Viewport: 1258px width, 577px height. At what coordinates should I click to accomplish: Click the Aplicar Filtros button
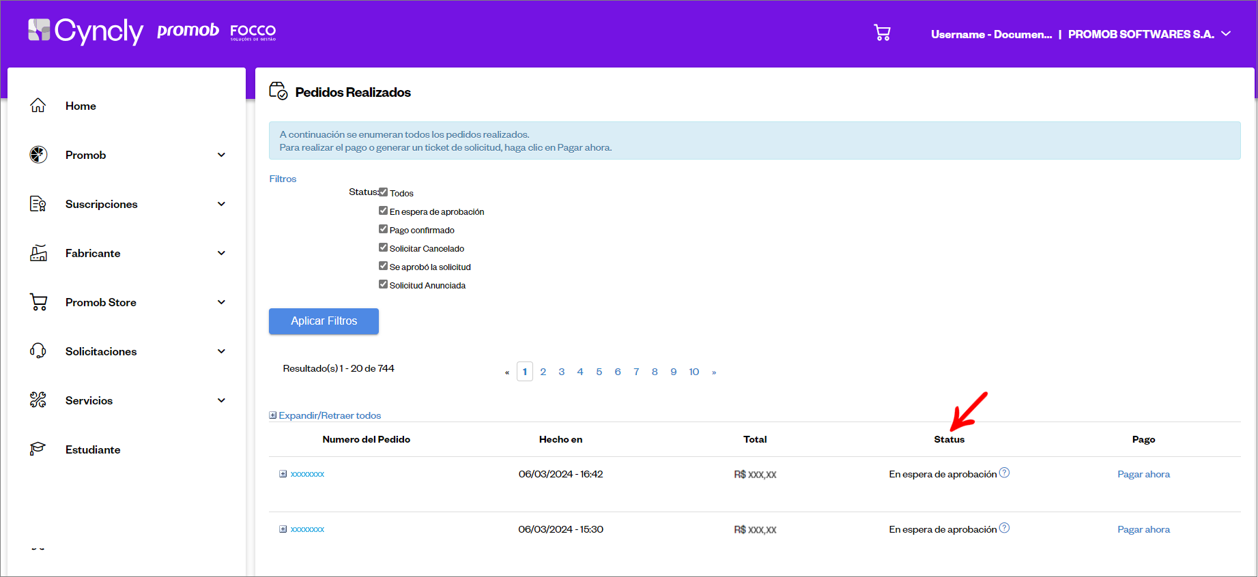pos(324,321)
